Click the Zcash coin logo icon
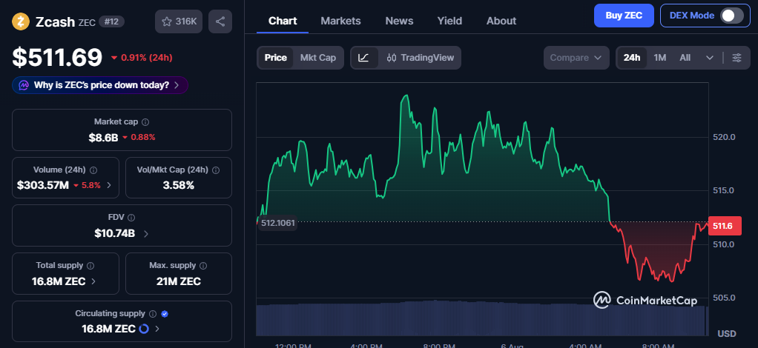This screenshot has width=758, height=348. [21, 21]
